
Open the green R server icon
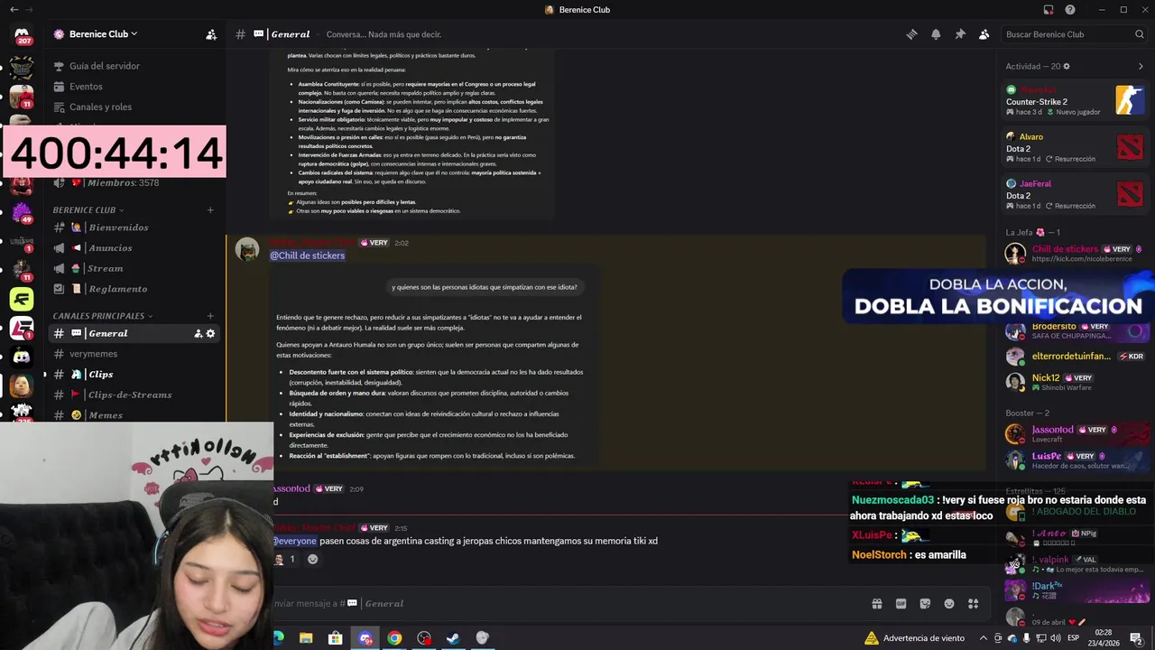pos(22,299)
